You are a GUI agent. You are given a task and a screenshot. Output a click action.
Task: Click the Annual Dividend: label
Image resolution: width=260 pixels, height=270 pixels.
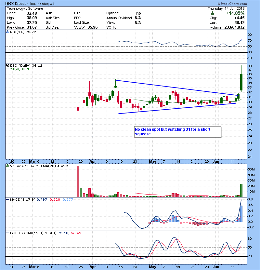click(x=119, y=18)
